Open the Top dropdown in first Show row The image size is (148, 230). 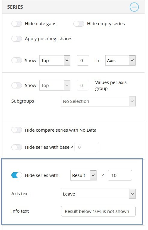tap(55, 61)
